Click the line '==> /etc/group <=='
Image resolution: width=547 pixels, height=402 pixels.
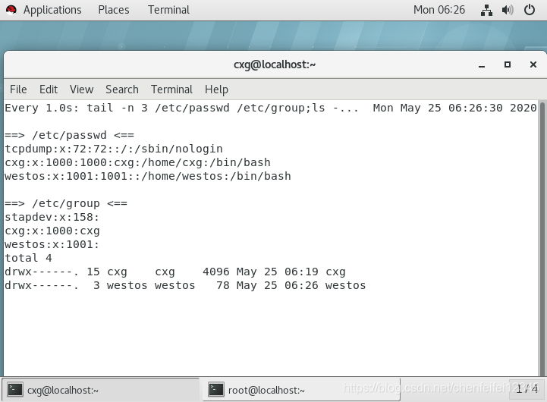[66, 203]
